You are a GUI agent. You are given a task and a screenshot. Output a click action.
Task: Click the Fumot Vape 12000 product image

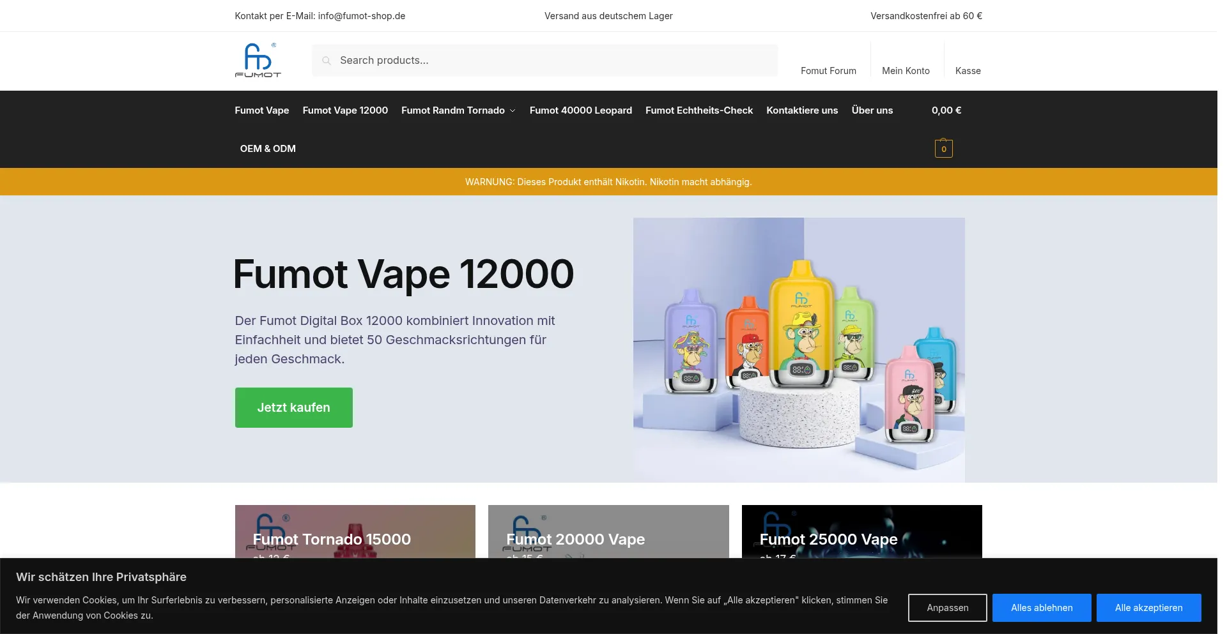(x=799, y=350)
